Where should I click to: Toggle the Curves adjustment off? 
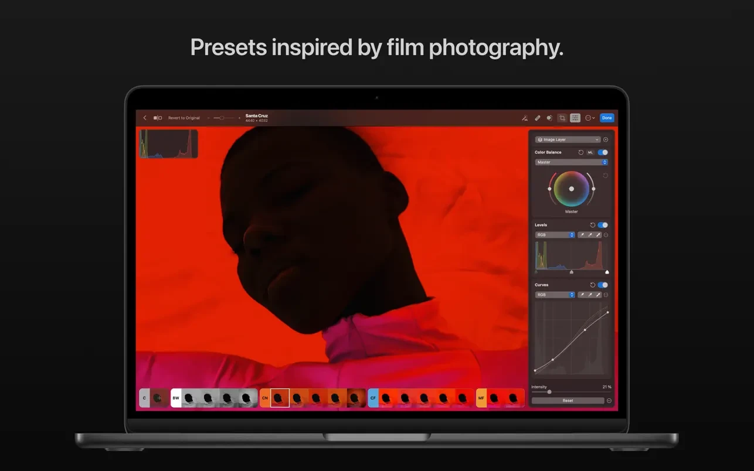[603, 285]
